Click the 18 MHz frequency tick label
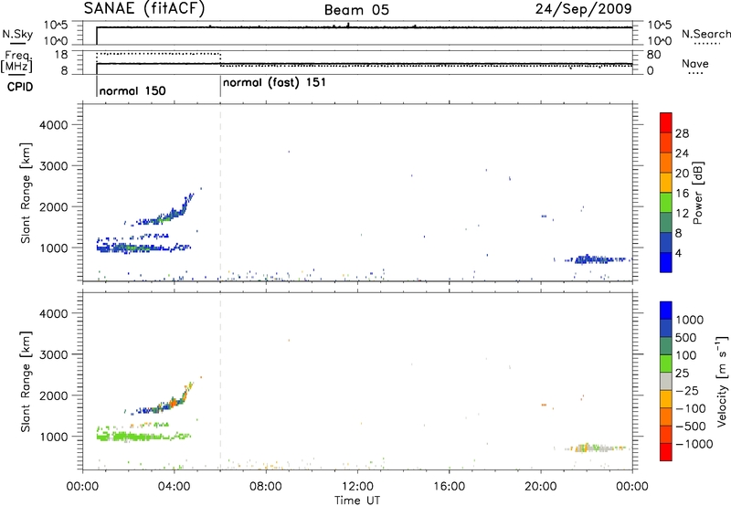The image size is (731, 506). coord(61,55)
